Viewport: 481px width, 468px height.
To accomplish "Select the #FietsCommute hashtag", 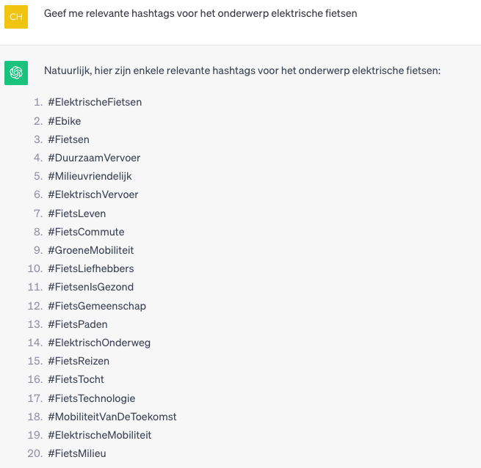I will pyautogui.click(x=86, y=232).
